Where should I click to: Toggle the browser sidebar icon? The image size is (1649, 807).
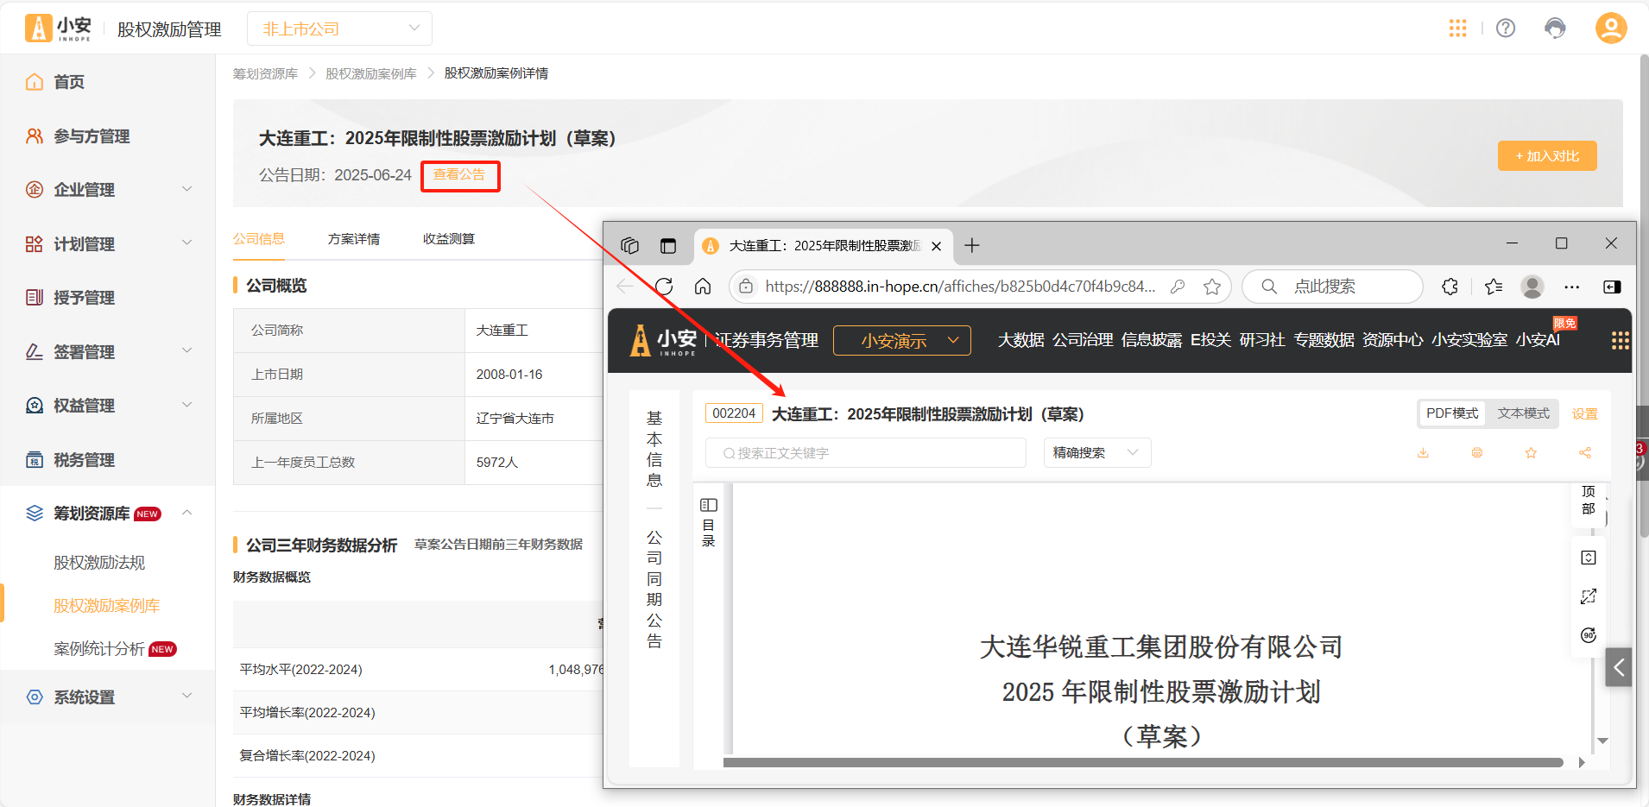click(x=1612, y=287)
